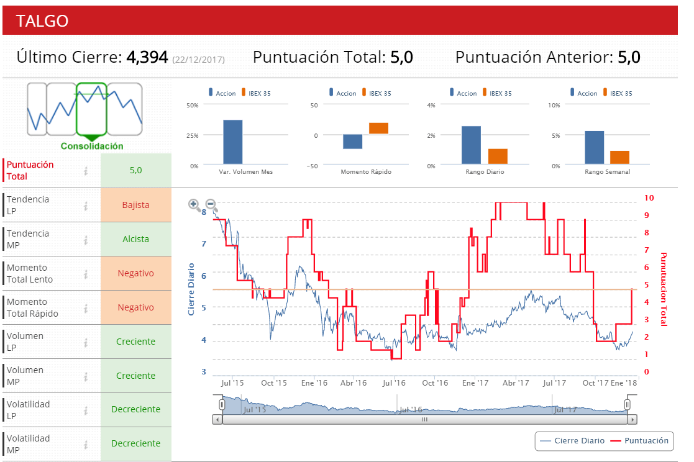Click the navigator scrollbar center grip
This screenshot has height=462, width=694.
pyautogui.click(x=424, y=419)
